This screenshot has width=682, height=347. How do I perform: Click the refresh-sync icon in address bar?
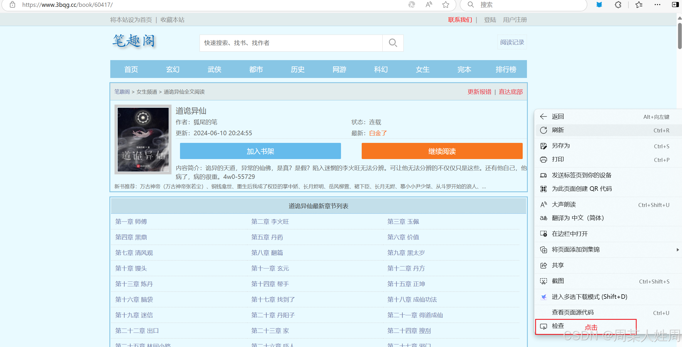point(412,5)
